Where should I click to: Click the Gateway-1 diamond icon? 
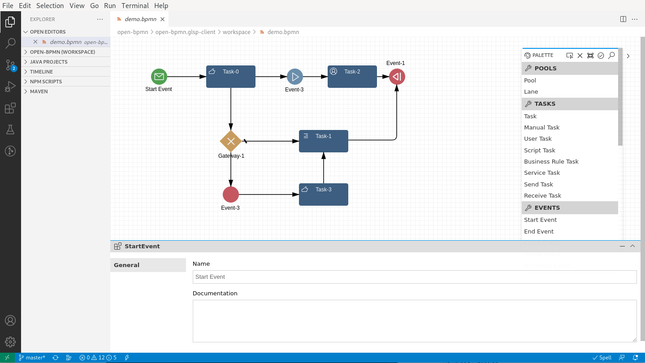pyautogui.click(x=231, y=142)
